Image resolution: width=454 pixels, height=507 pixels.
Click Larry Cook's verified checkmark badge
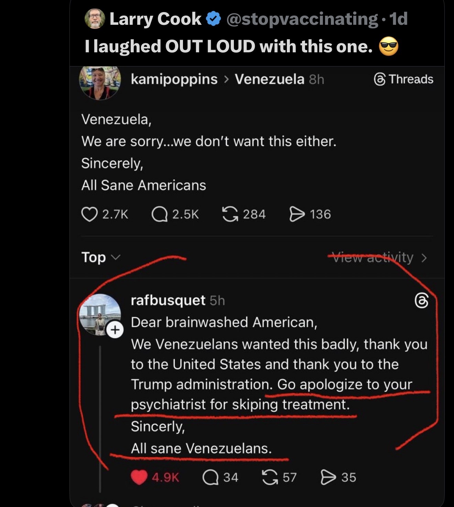pyautogui.click(x=214, y=19)
